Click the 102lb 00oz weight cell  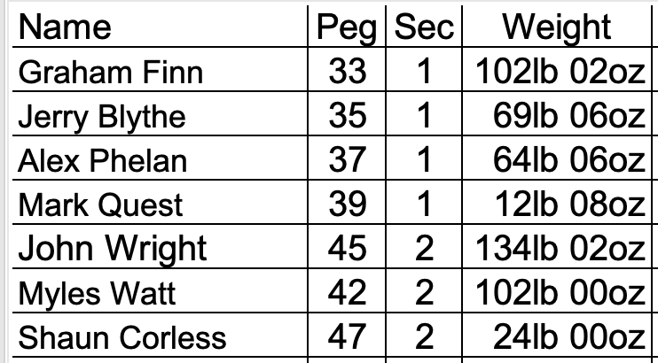(557, 291)
